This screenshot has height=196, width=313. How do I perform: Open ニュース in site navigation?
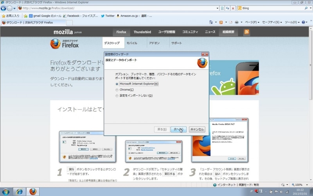210,32
